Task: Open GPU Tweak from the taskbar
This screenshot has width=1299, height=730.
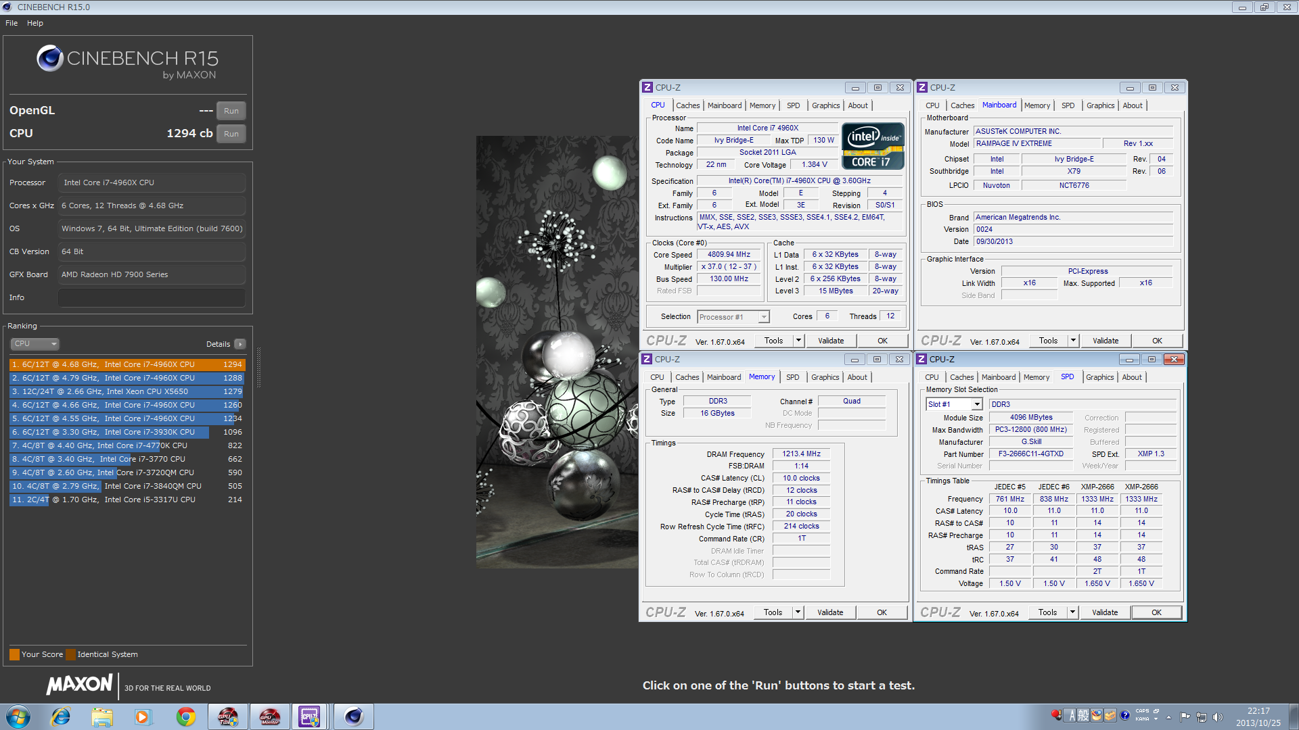Action: point(228,716)
